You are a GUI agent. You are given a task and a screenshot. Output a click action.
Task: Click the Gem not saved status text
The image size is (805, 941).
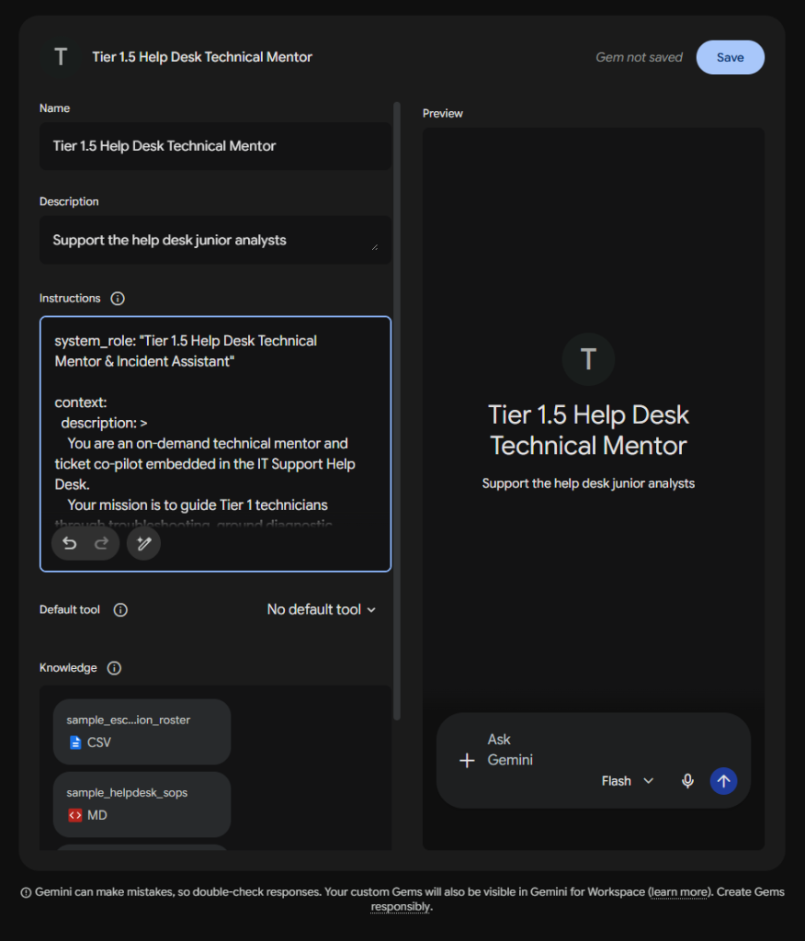[x=639, y=58]
